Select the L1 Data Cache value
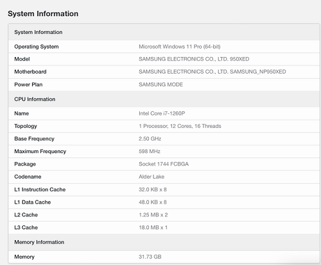 pos(153,202)
